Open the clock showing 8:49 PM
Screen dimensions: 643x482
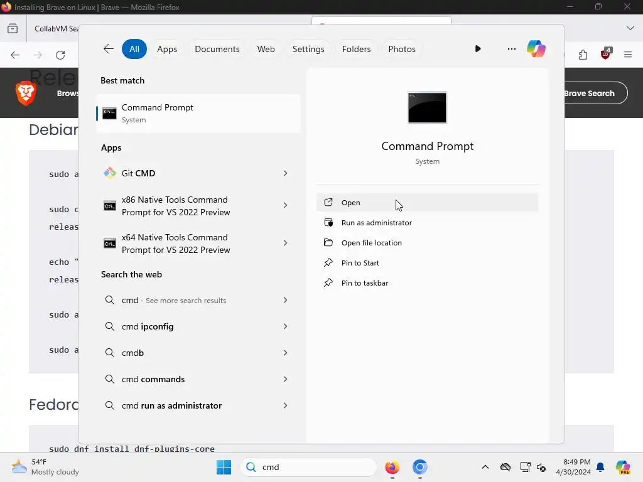573,467
